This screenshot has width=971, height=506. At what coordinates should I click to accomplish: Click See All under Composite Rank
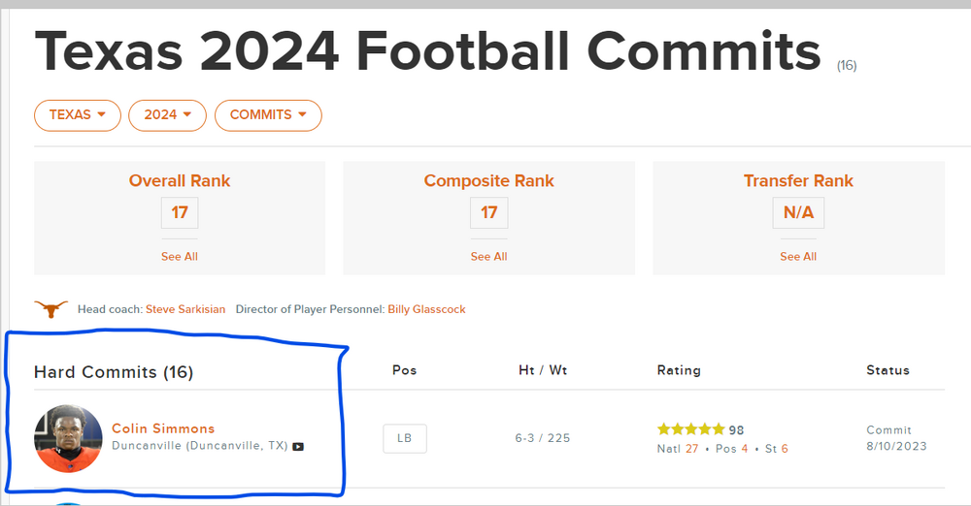coord(488,257)
